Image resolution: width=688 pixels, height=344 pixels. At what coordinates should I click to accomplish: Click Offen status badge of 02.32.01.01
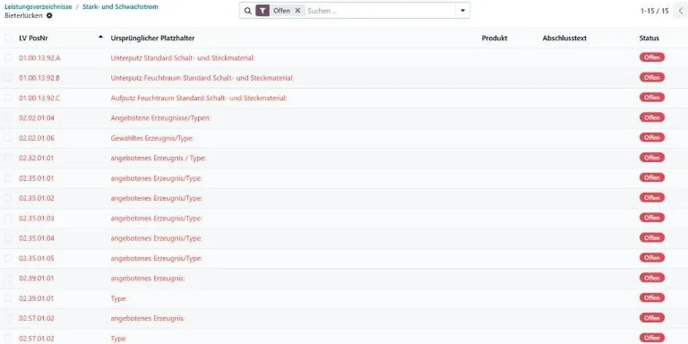pos(652,158)
